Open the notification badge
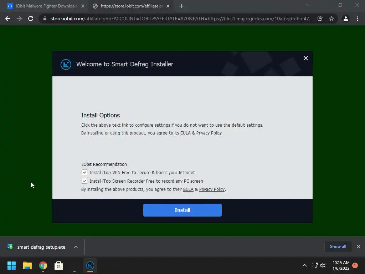 pyautogui.click(x=355, y=265)
